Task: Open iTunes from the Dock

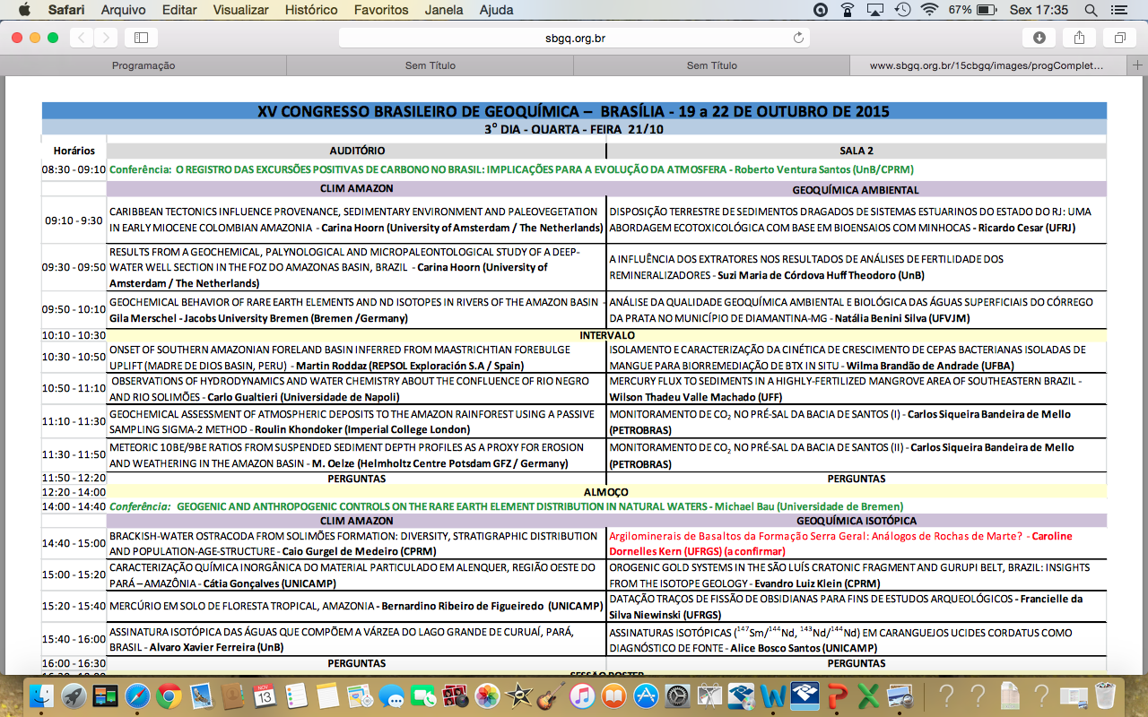Action: pos(582,695)
